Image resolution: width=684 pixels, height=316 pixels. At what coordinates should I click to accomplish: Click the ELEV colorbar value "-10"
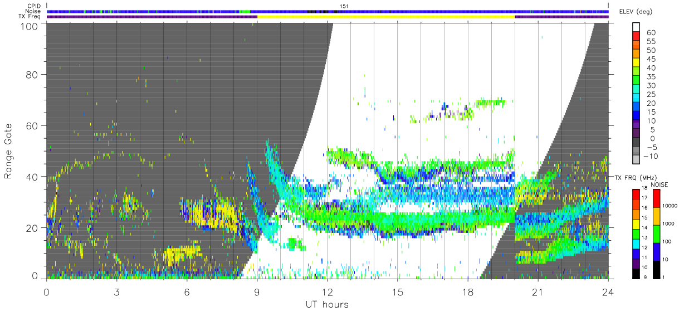651,156
